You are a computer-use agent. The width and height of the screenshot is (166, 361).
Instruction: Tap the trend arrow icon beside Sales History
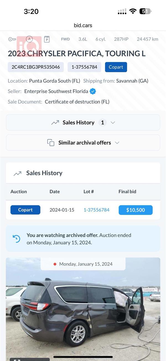[x=55, y=122]
